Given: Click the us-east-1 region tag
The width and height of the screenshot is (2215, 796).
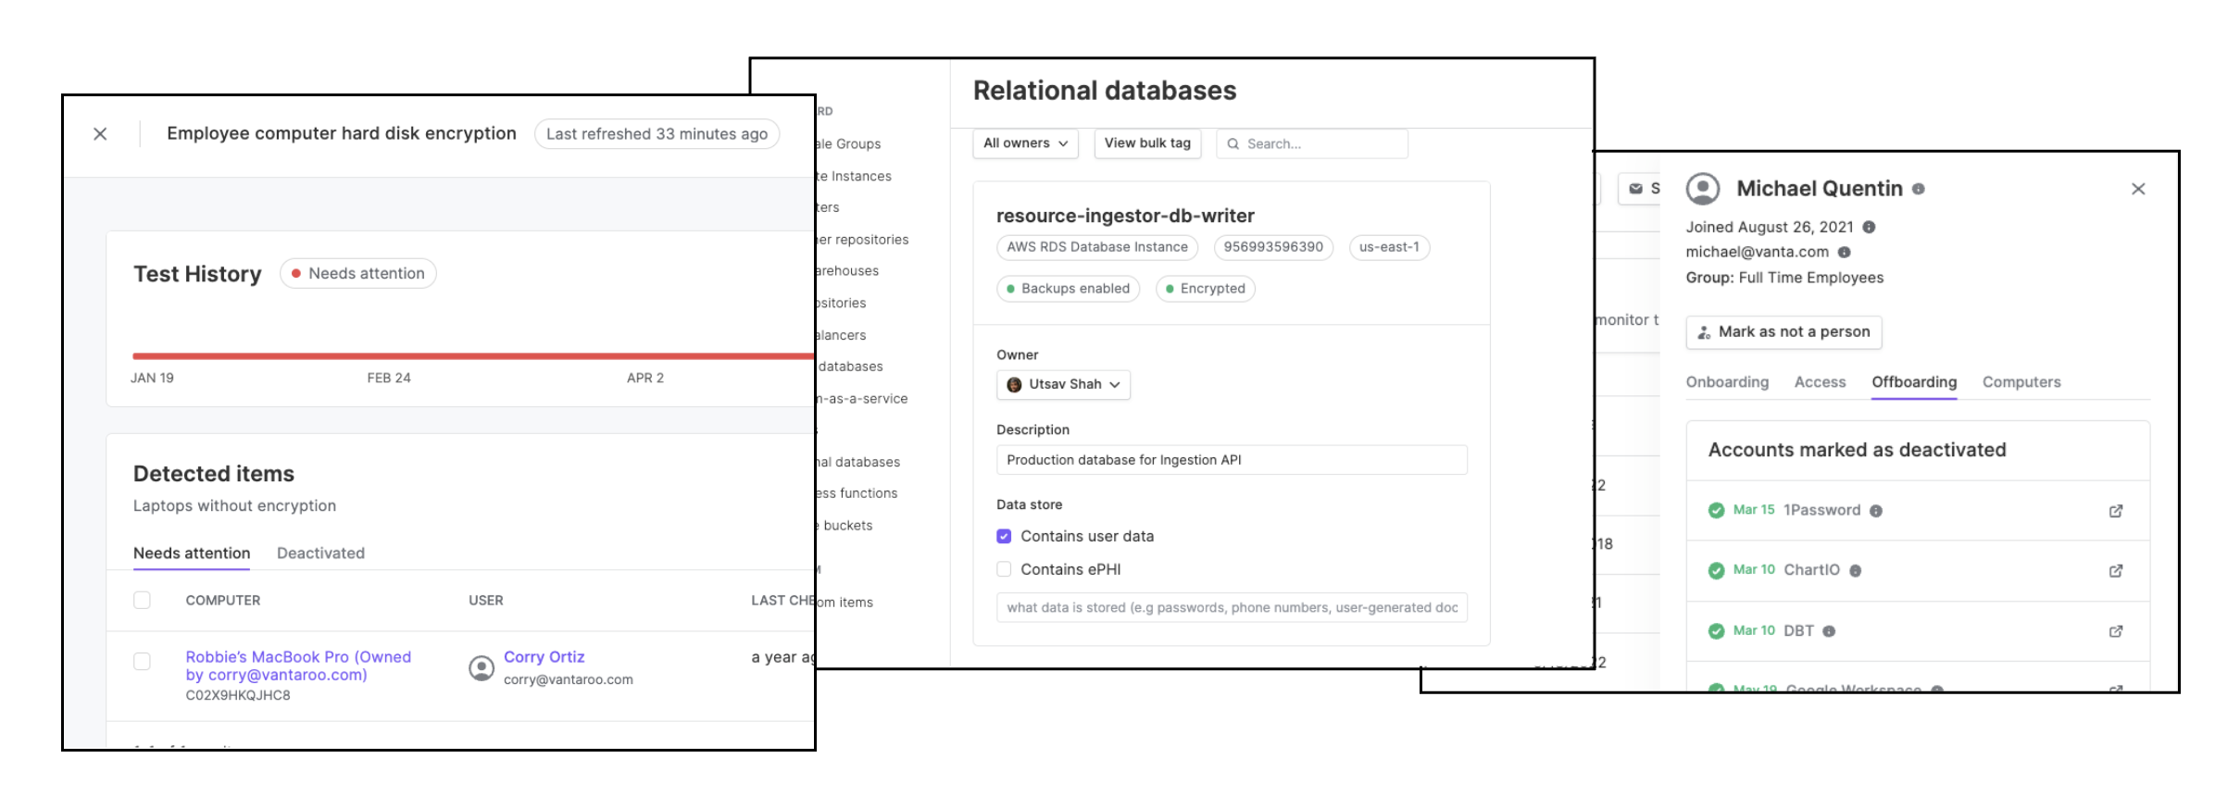Looking at the screenshot, I should pyautogui.click(x=1389, y=247).
